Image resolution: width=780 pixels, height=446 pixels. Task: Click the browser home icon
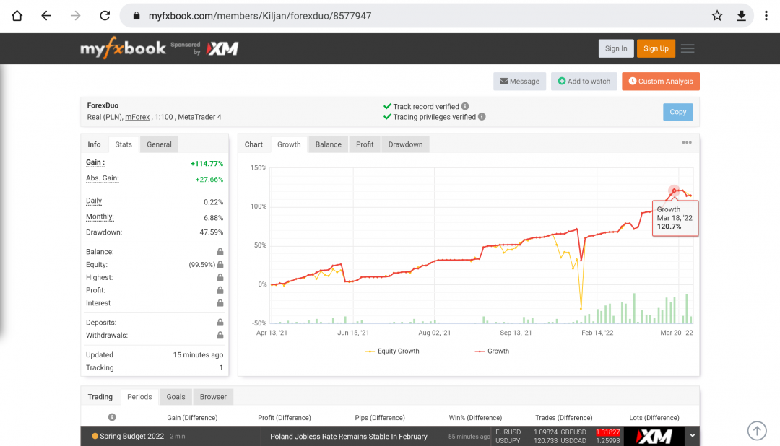[x=17, y=15]
